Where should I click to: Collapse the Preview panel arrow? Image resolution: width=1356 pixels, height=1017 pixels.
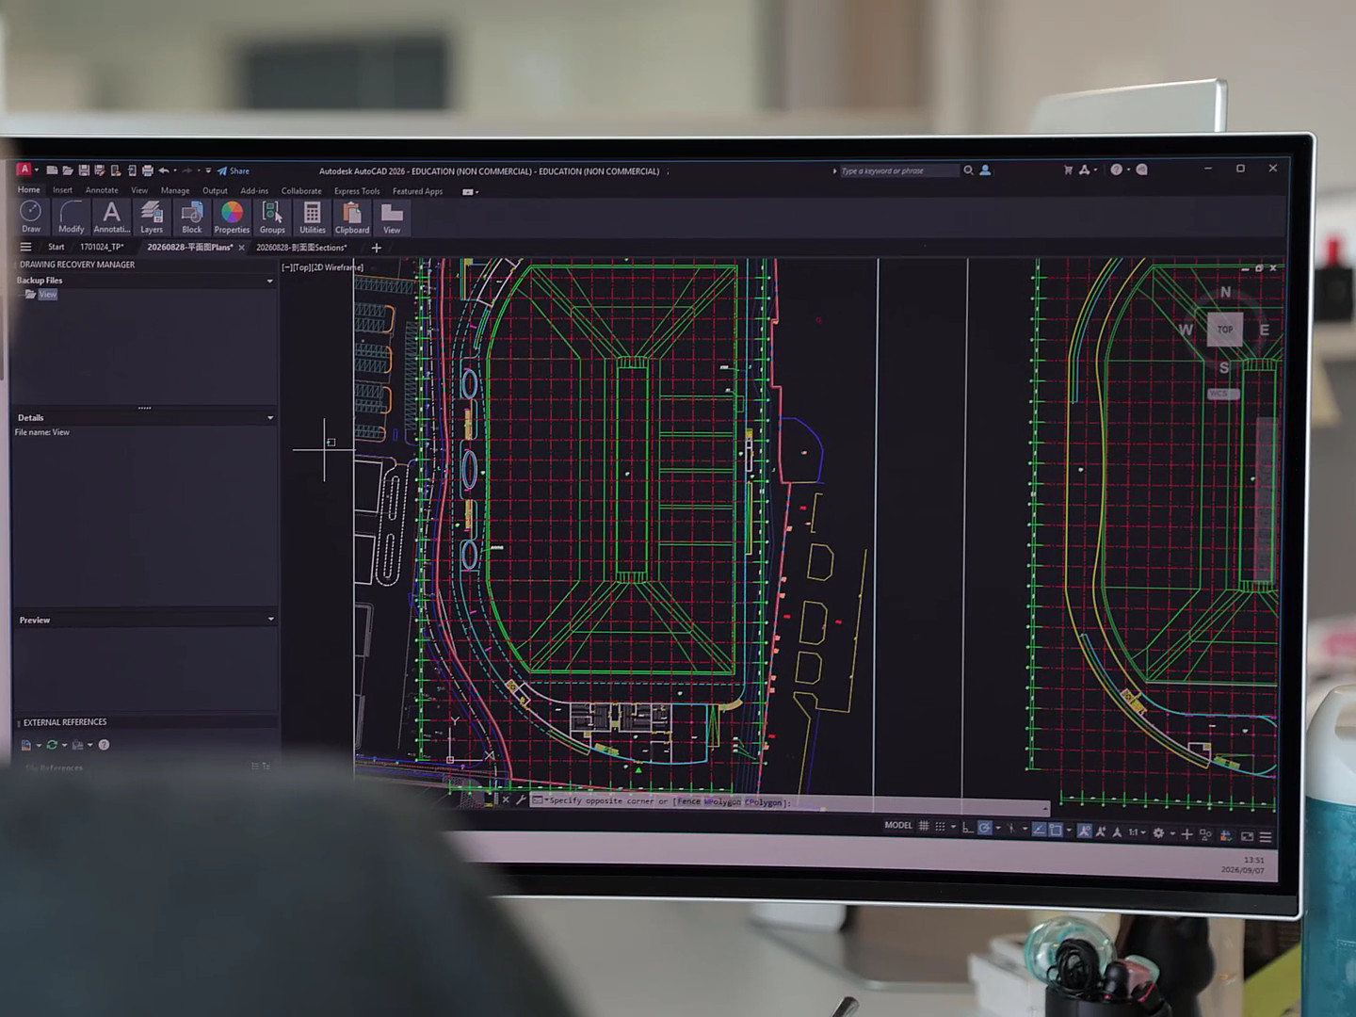[271, 619]
